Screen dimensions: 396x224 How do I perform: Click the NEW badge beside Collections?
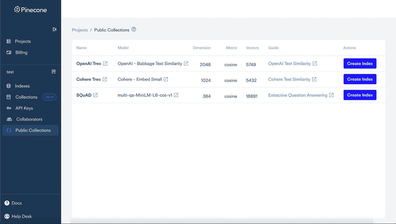(x=49, y=97)
